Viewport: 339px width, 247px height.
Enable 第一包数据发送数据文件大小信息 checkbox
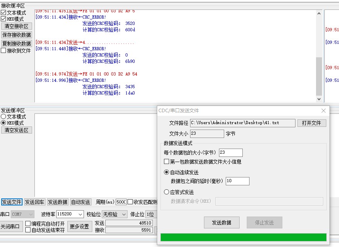[166, 161]
